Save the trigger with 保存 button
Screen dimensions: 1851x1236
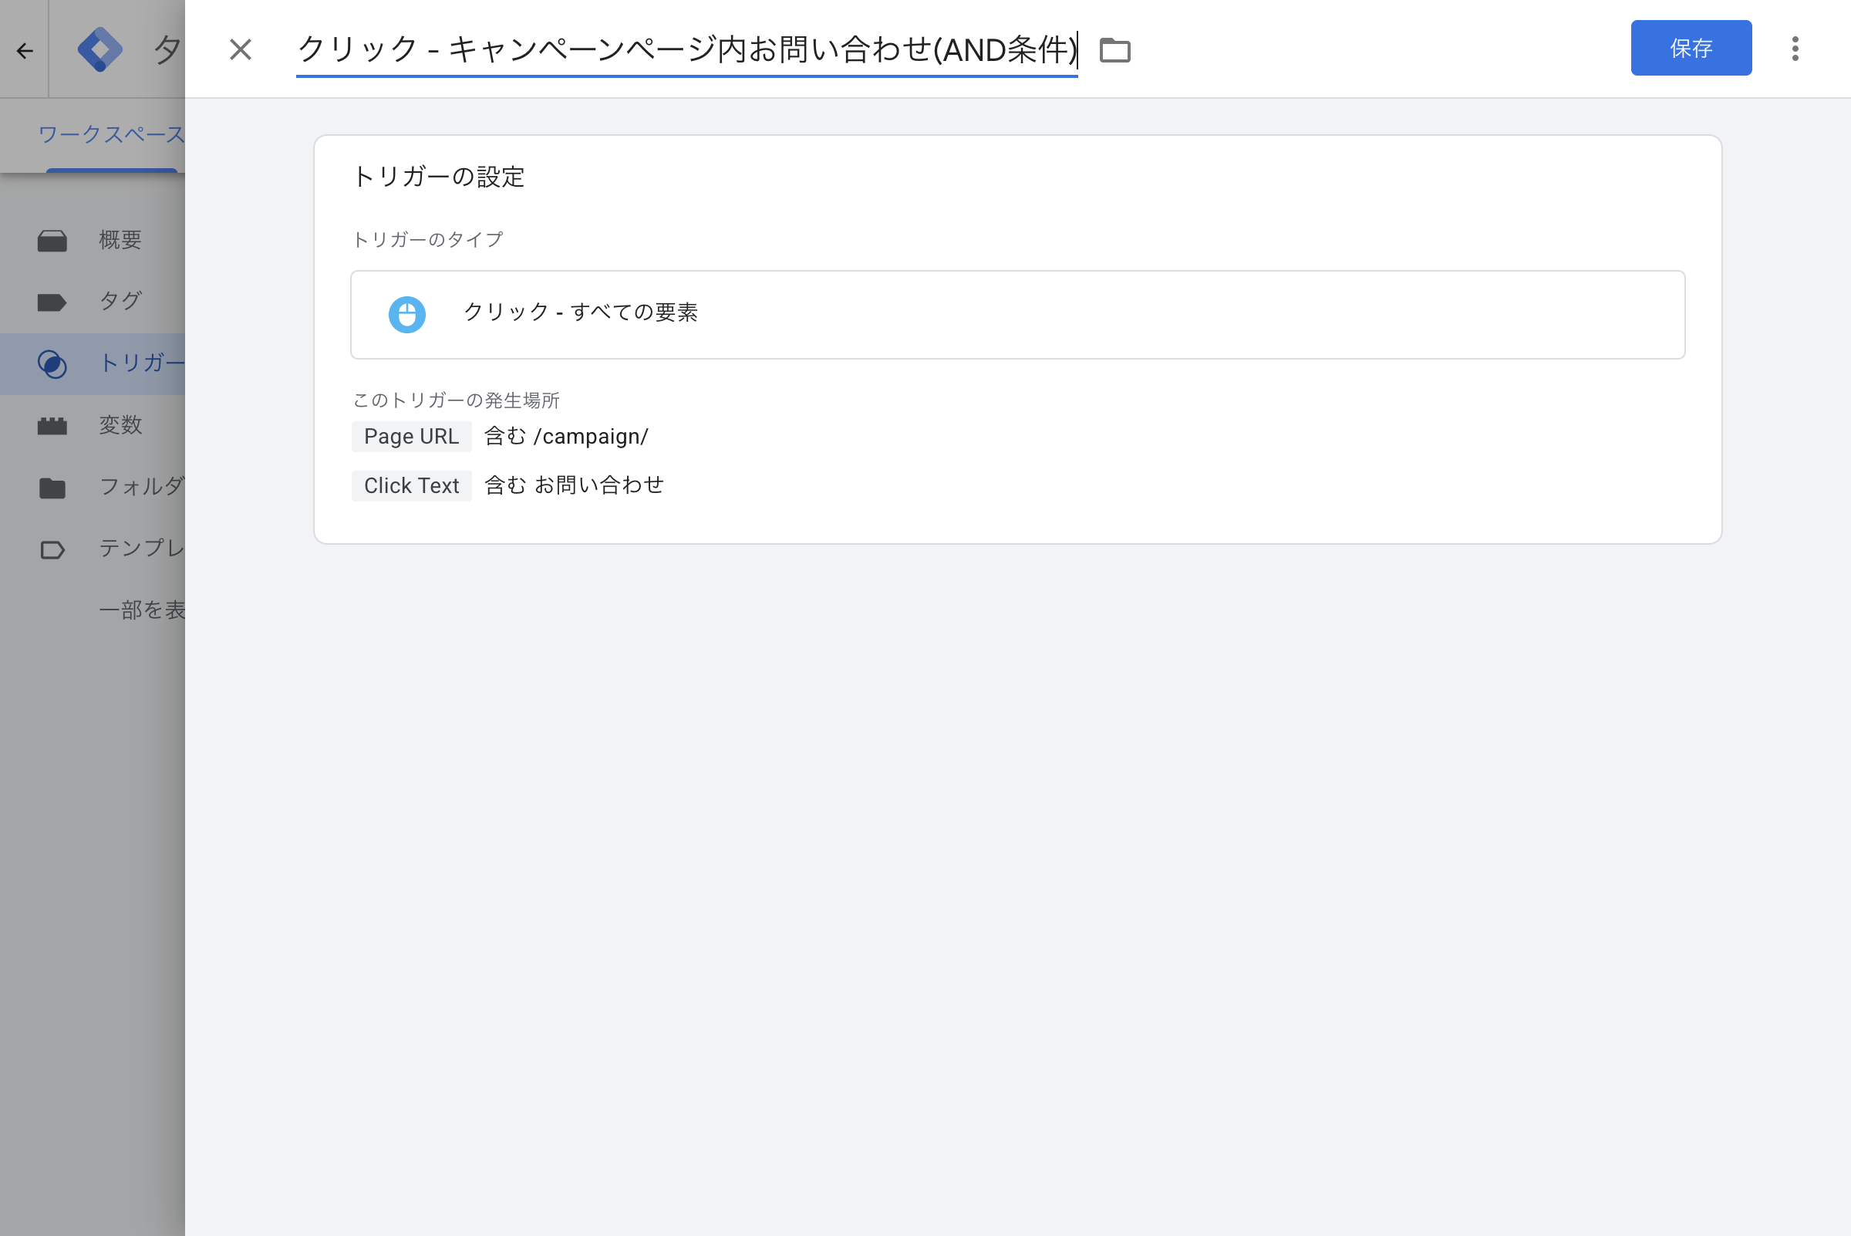[x=1691, y=48]
